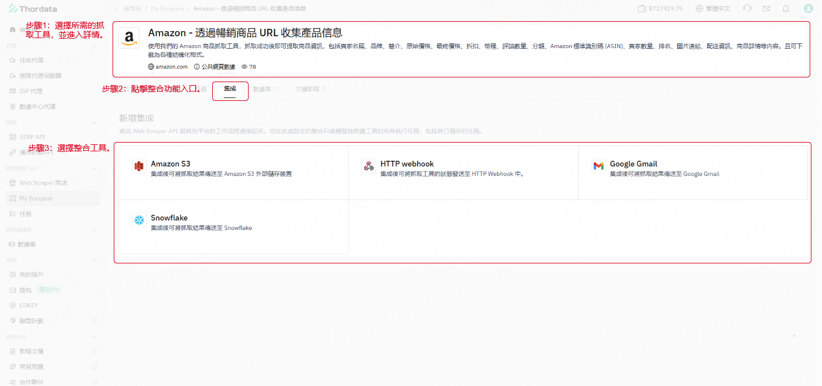Switch to the 文檔教程 tab
The image size is (822, 386).
(x=311, y=89)
